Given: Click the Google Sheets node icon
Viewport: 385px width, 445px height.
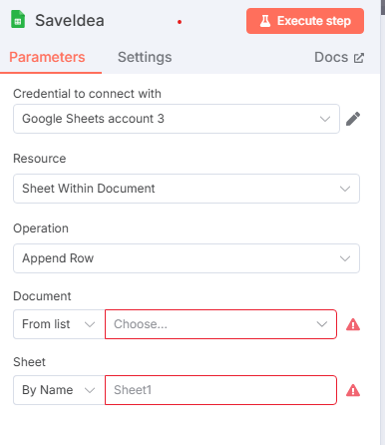Looking at the screenshot, I should coord(18,19).
